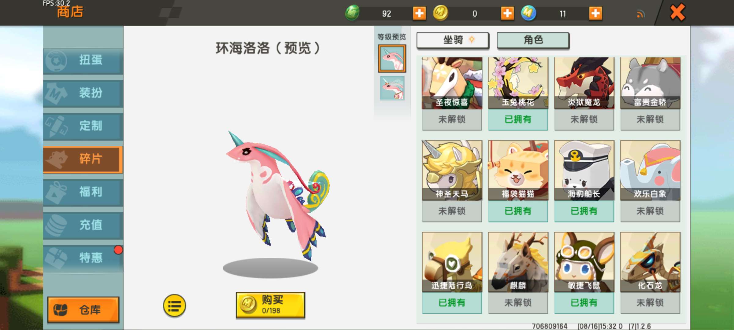This screenshot has height=330, width=734.
Task: Tap the orange broadcast signal icon
Action: pyautogui.click(x=641, y=14)
